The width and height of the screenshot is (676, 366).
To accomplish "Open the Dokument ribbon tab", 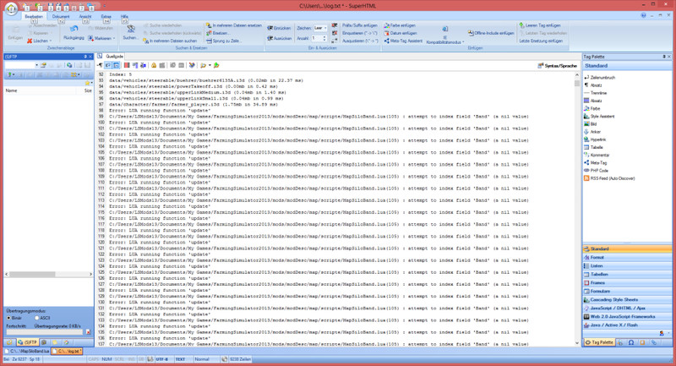I will click(x=61, y=16).
